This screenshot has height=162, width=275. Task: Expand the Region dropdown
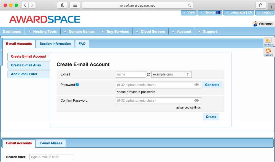pos(210,12)
